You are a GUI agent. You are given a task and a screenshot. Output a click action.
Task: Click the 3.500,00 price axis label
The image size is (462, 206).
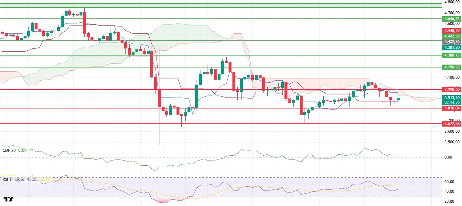pos(452,142)
